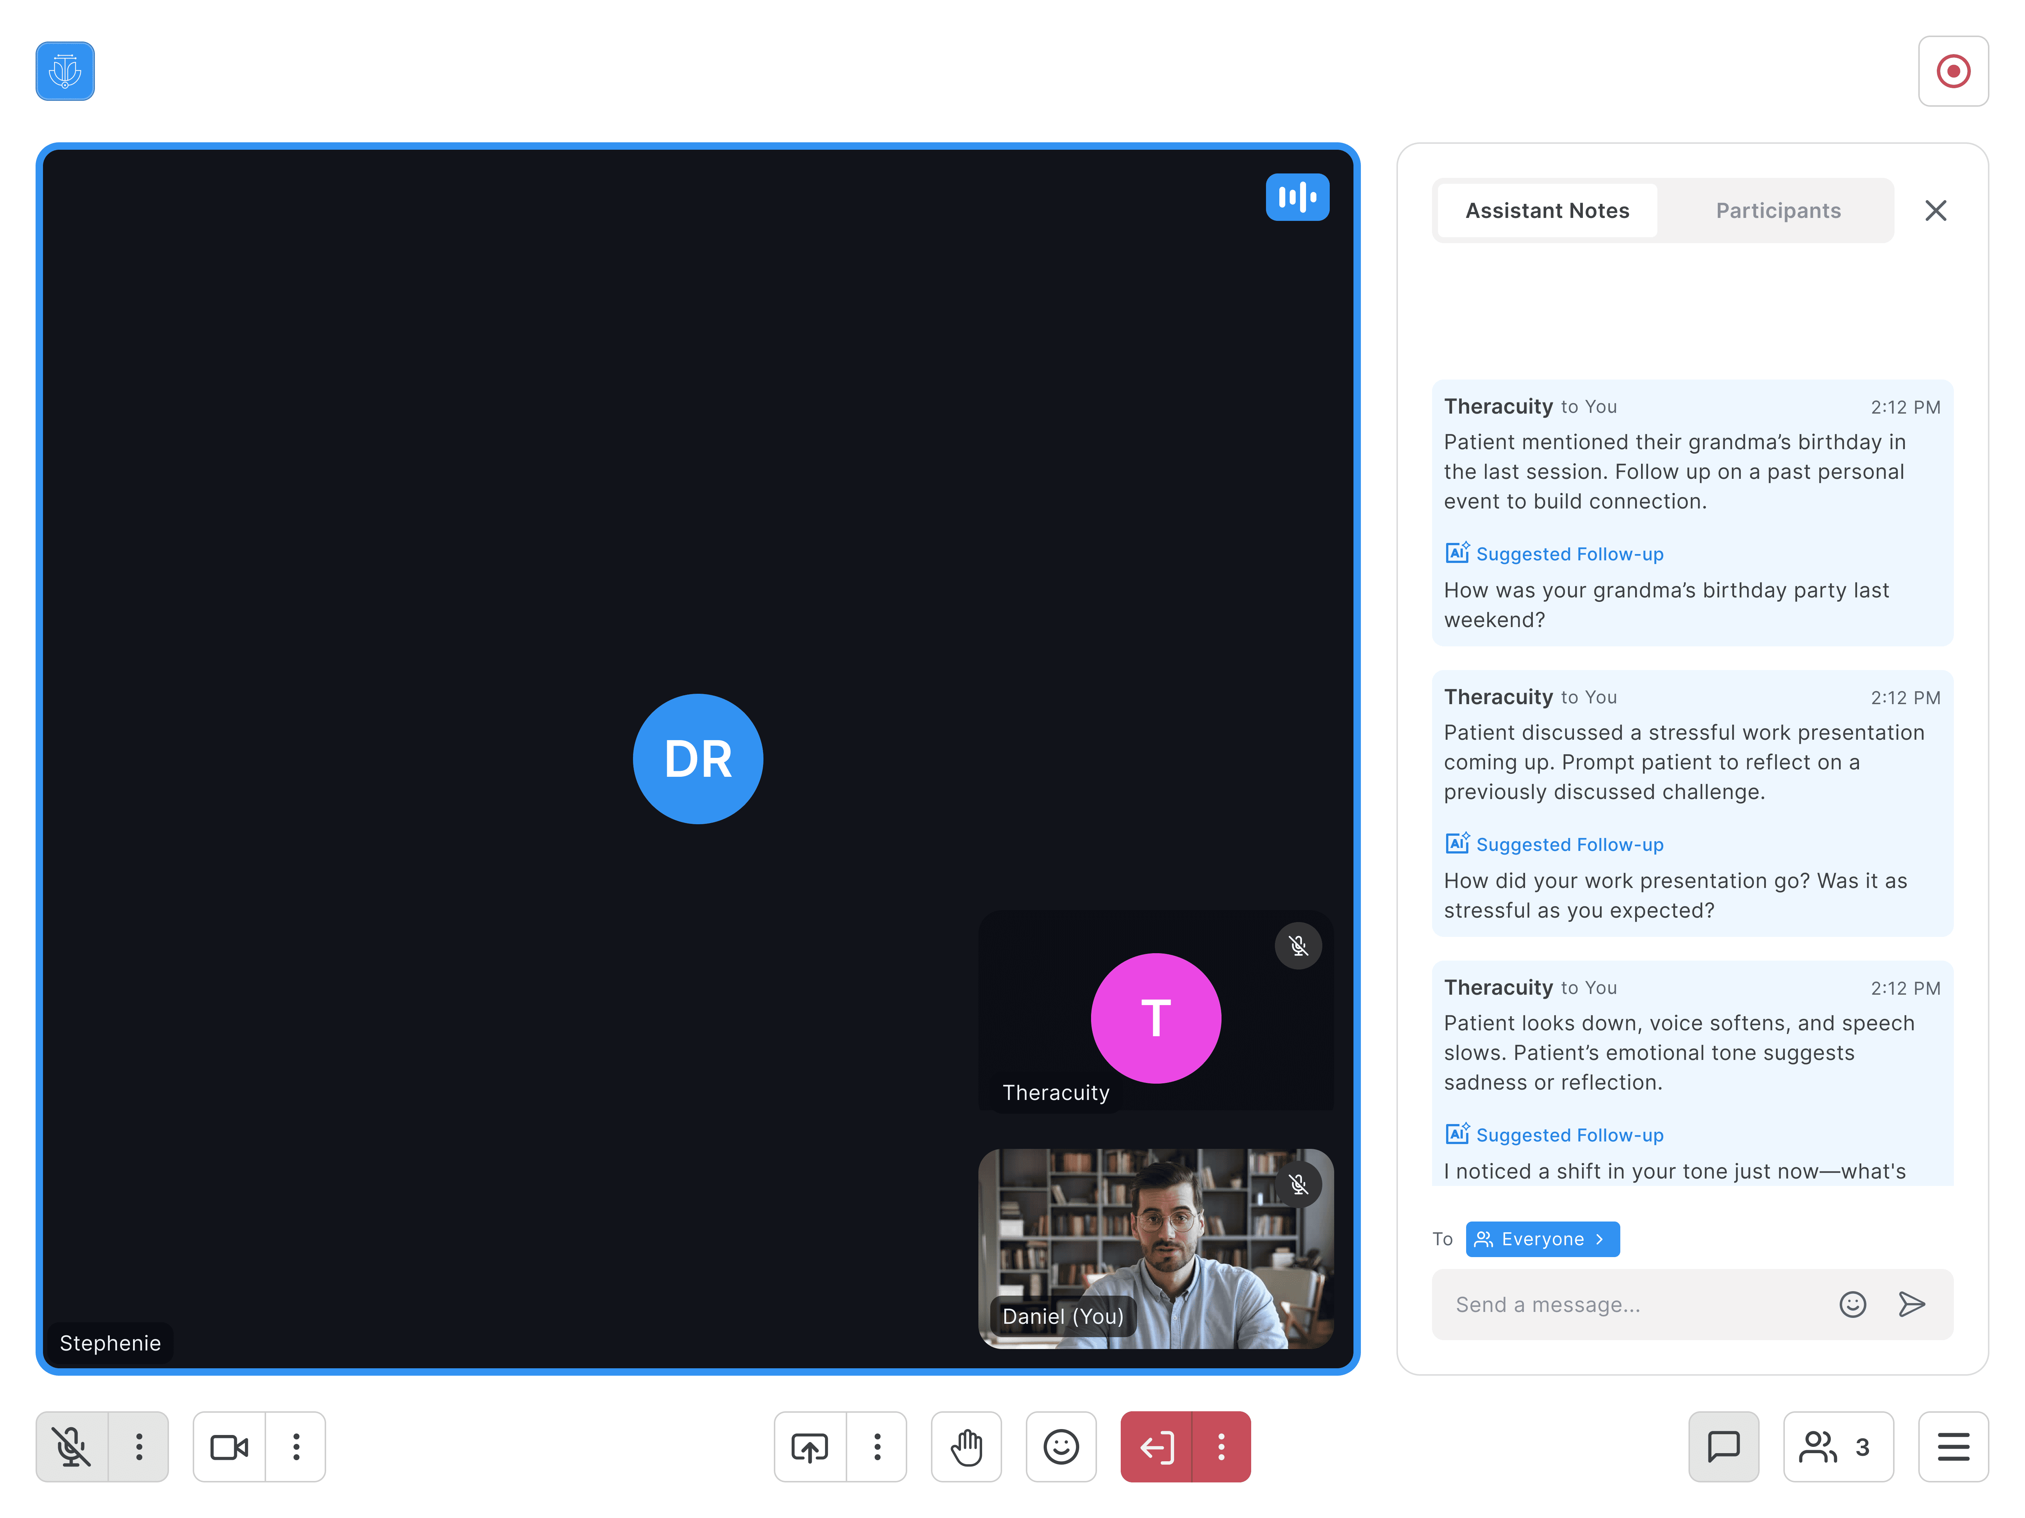Toggle your camera on or off
The width and height of the screenshot is (2025, 1518).
229,1446
